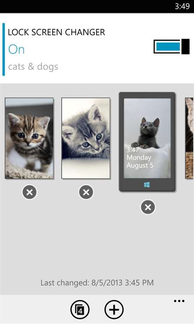Viewport: 194px width, 324px height.
Task: Turn off the Lock Screen Changer switch
Action: click(x=172, y=47)
